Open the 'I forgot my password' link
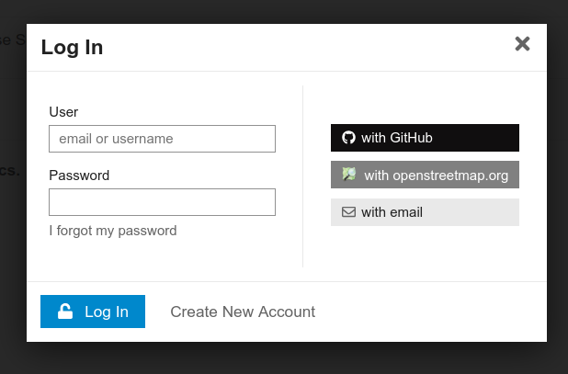The width and height of the screenshot is (568, 374). (x=113, y=231)
